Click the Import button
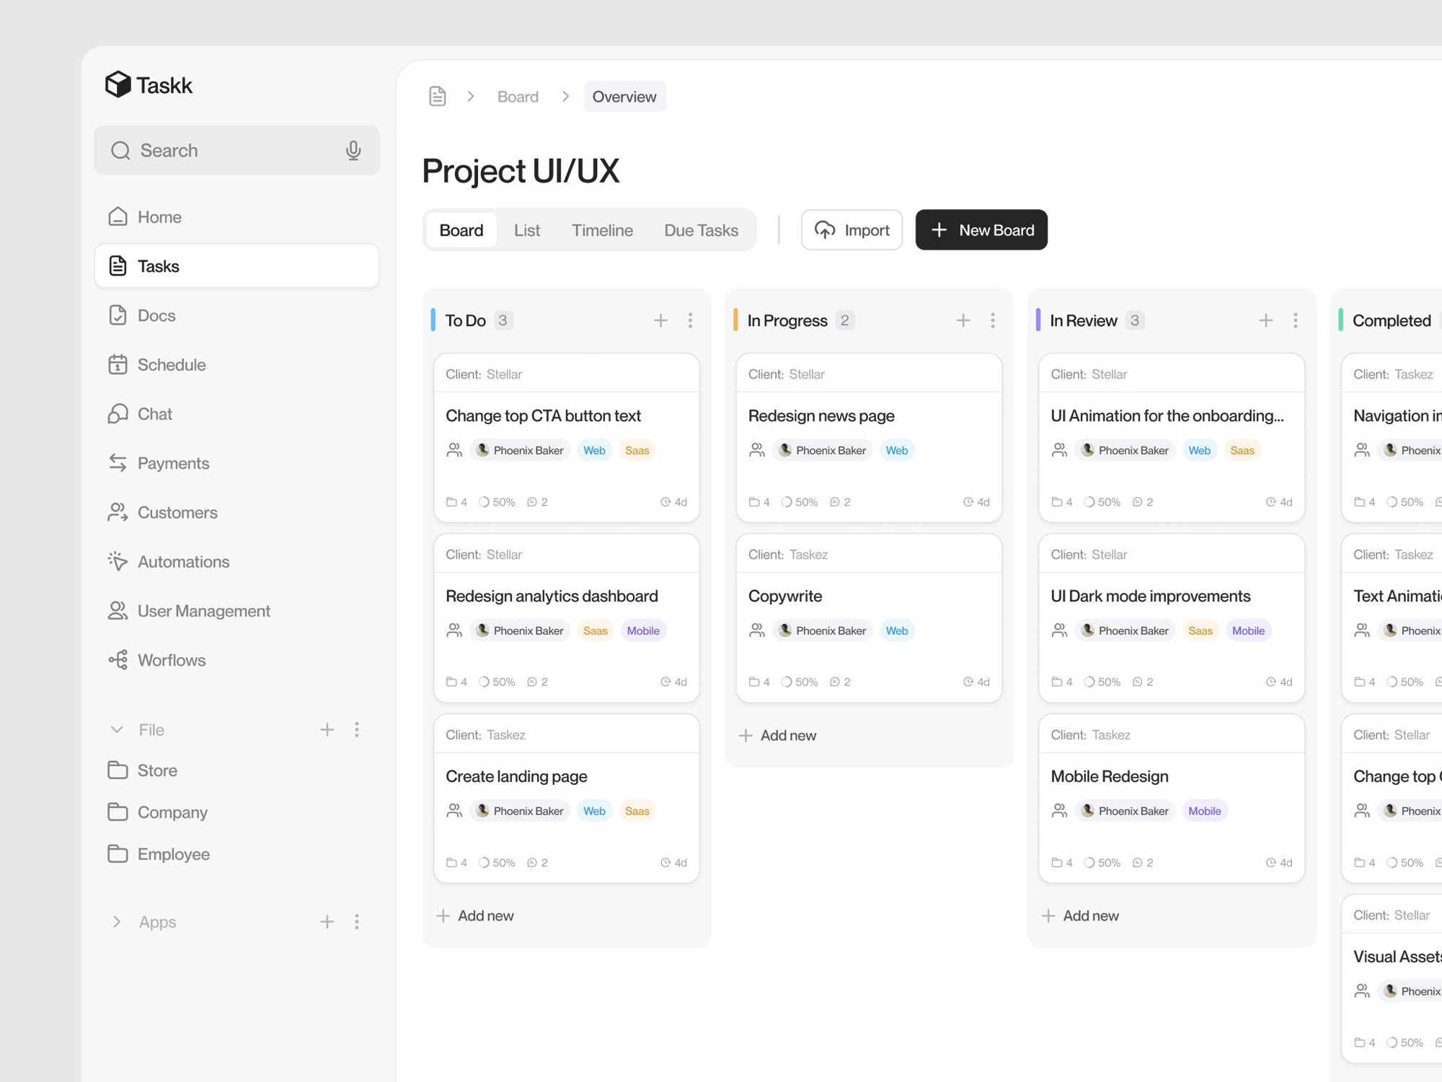The height and width of the screenshot is (1082, 1442). click(852, 230)
